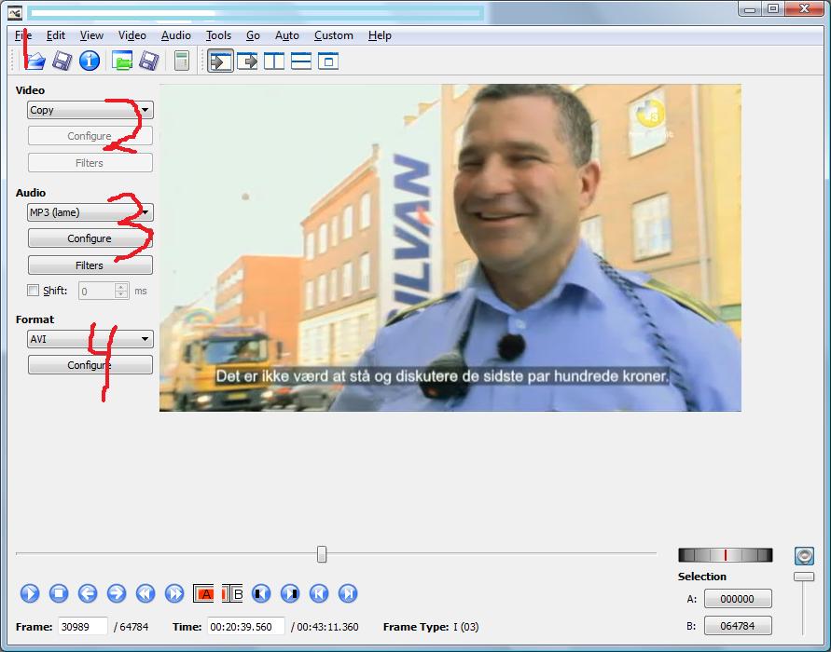Open the Go menu

point(253,35)
